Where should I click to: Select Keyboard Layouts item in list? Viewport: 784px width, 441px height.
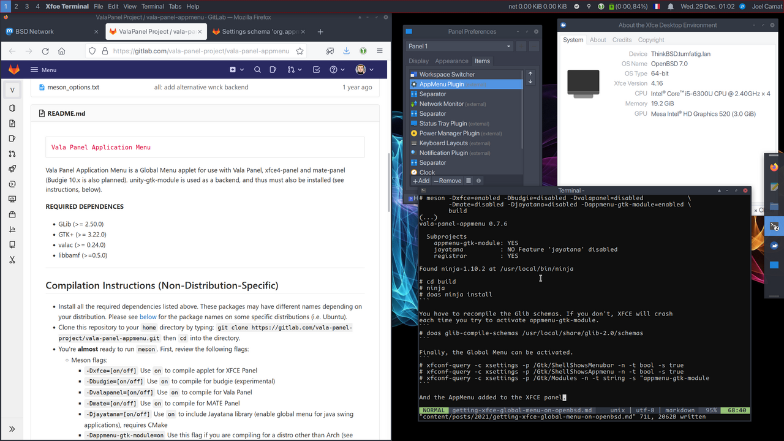tap(466, 143)
